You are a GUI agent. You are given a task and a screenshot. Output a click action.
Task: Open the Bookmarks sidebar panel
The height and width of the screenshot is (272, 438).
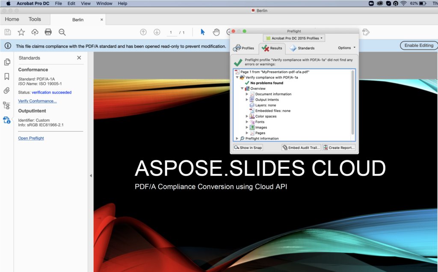tap(7, 76)
